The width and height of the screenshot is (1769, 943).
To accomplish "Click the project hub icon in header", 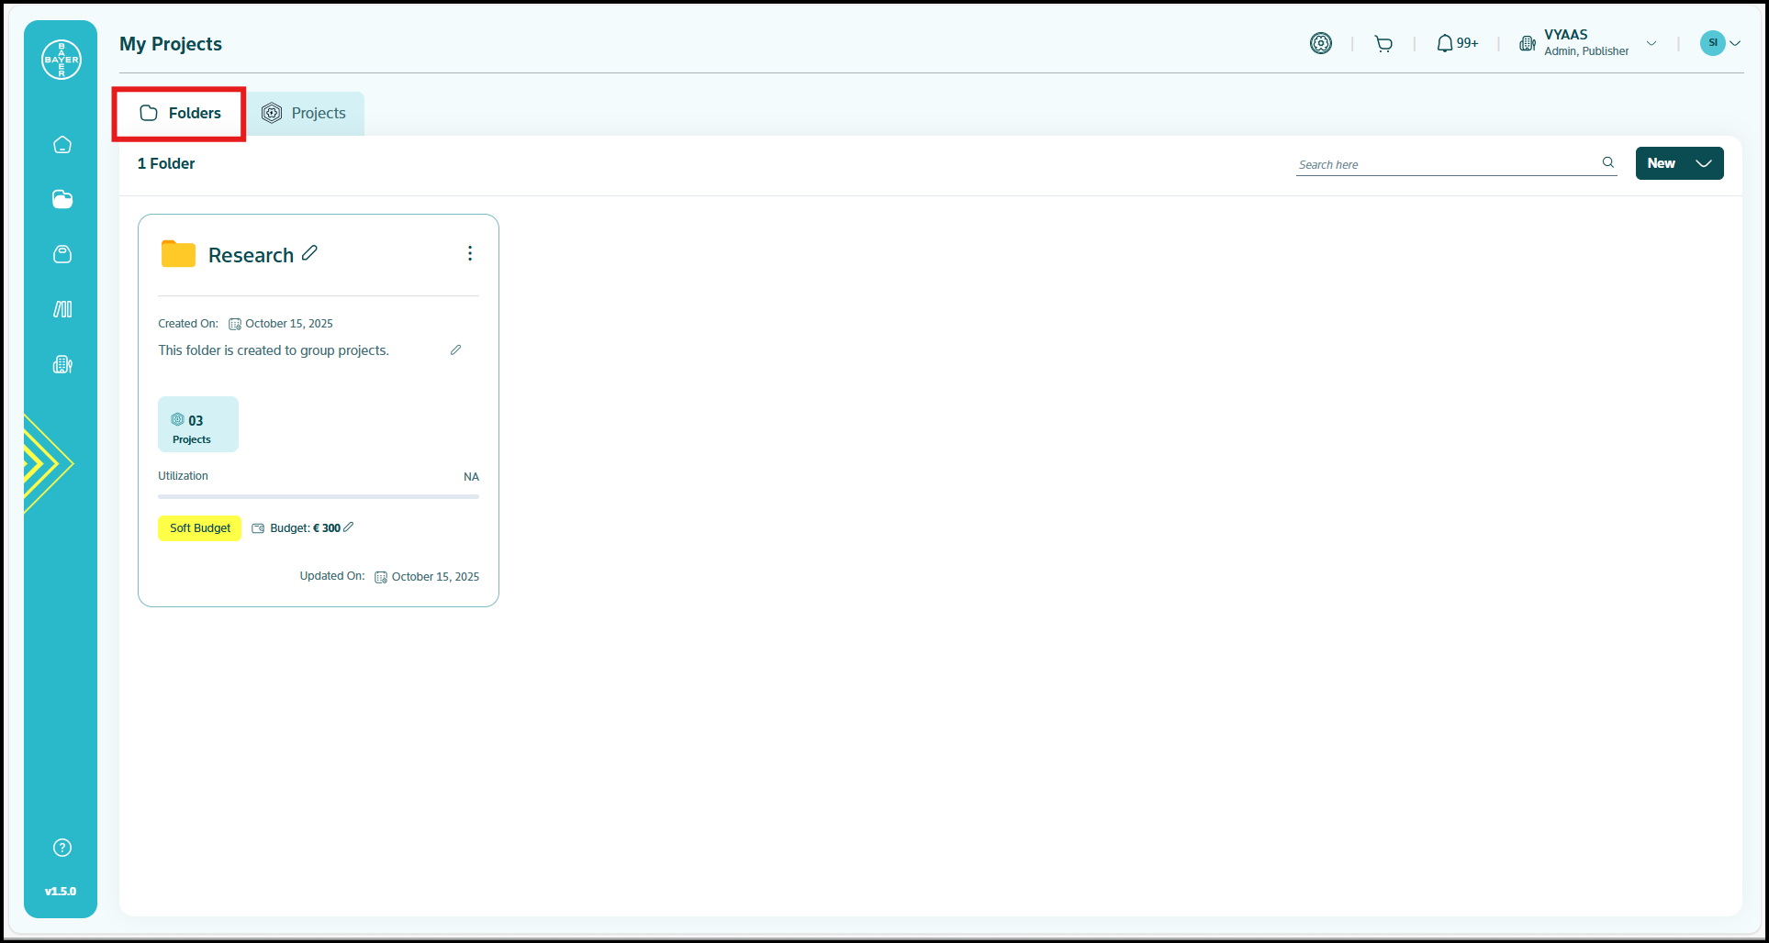I will point(1321,43).
